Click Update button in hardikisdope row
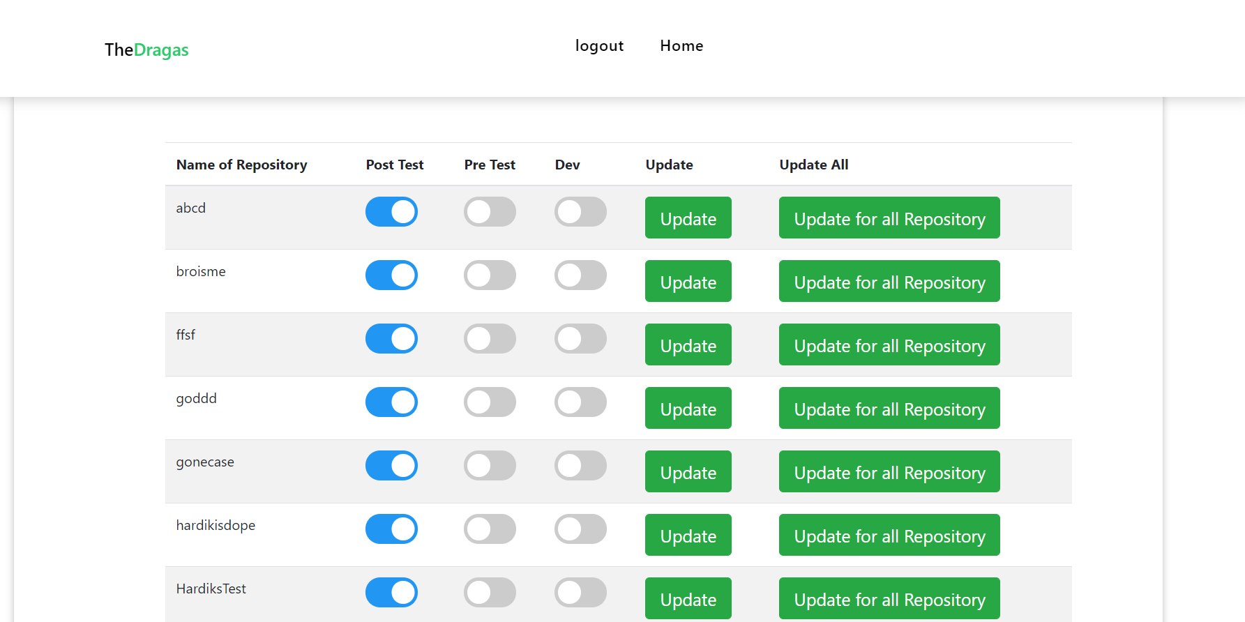 pyautogui.click(x=688, y=535)
